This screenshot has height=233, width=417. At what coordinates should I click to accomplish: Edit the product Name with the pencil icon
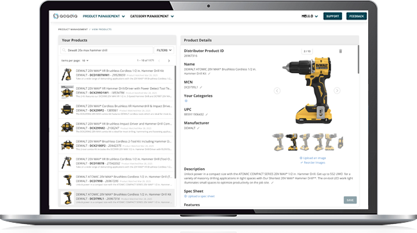[209, 74]
